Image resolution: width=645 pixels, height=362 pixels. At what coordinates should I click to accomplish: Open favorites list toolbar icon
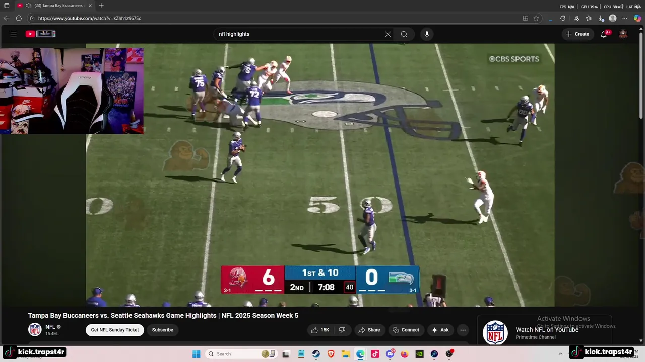click(589, 18)
